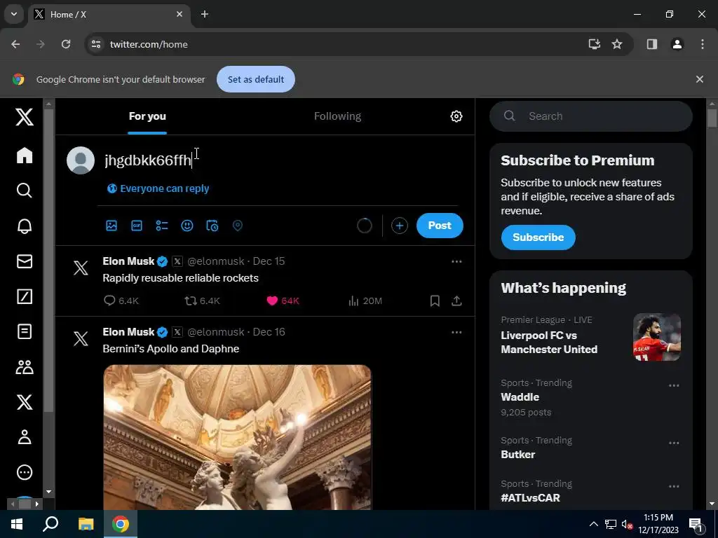This screenshot has height=538, width=718.
Task: Open timeline settings gear icon
Action: (x=456, y=116)
